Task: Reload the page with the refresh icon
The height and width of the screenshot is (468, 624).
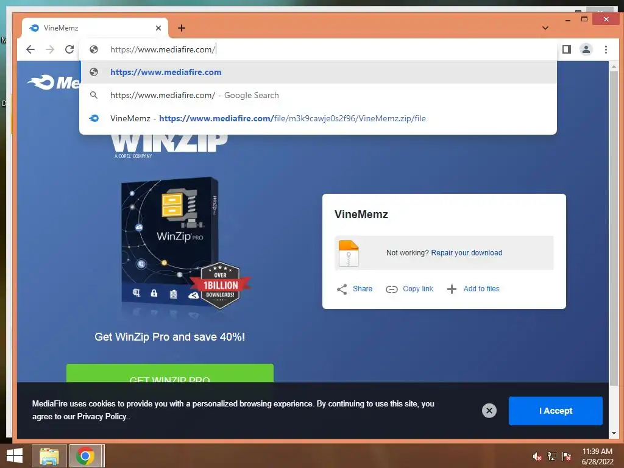Action: 69,49
